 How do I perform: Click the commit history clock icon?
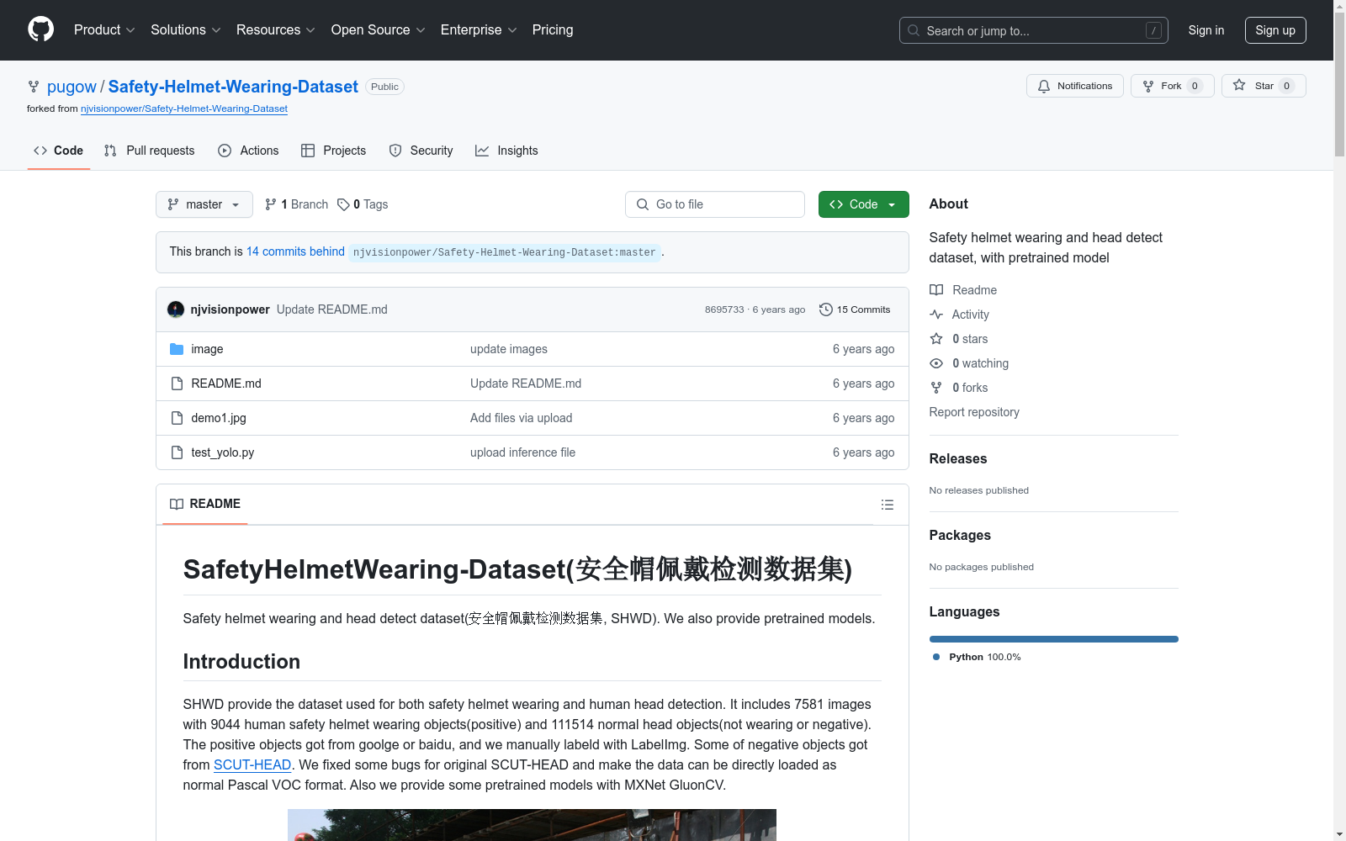[x=826, y=309]
